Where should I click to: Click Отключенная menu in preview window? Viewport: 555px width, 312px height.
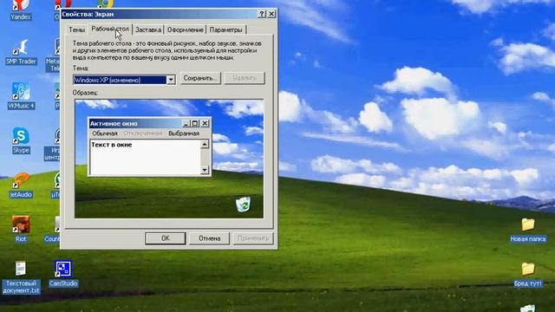click(142, 133)
